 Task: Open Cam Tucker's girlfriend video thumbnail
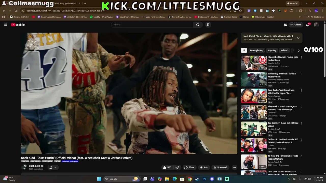[x=254, y=96]
